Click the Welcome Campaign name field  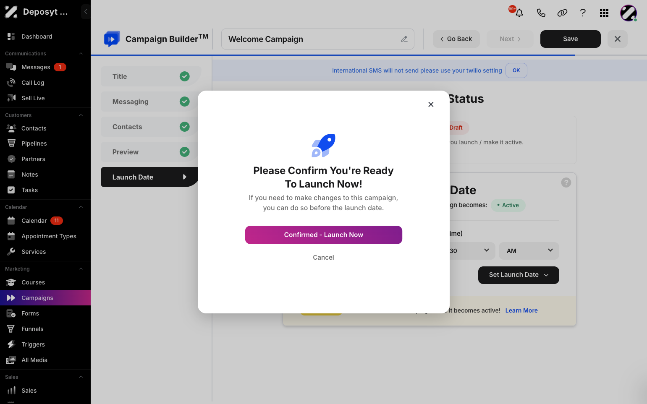(318, 39)
